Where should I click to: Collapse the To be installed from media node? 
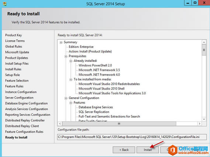71,80
